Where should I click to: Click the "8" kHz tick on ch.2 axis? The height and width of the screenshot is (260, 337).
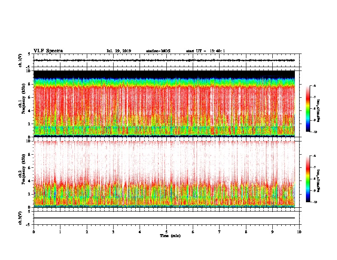coord(29,155)
